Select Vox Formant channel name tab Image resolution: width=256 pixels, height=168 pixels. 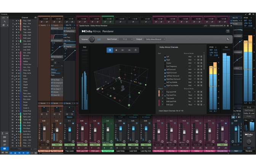tap(108, 151)
